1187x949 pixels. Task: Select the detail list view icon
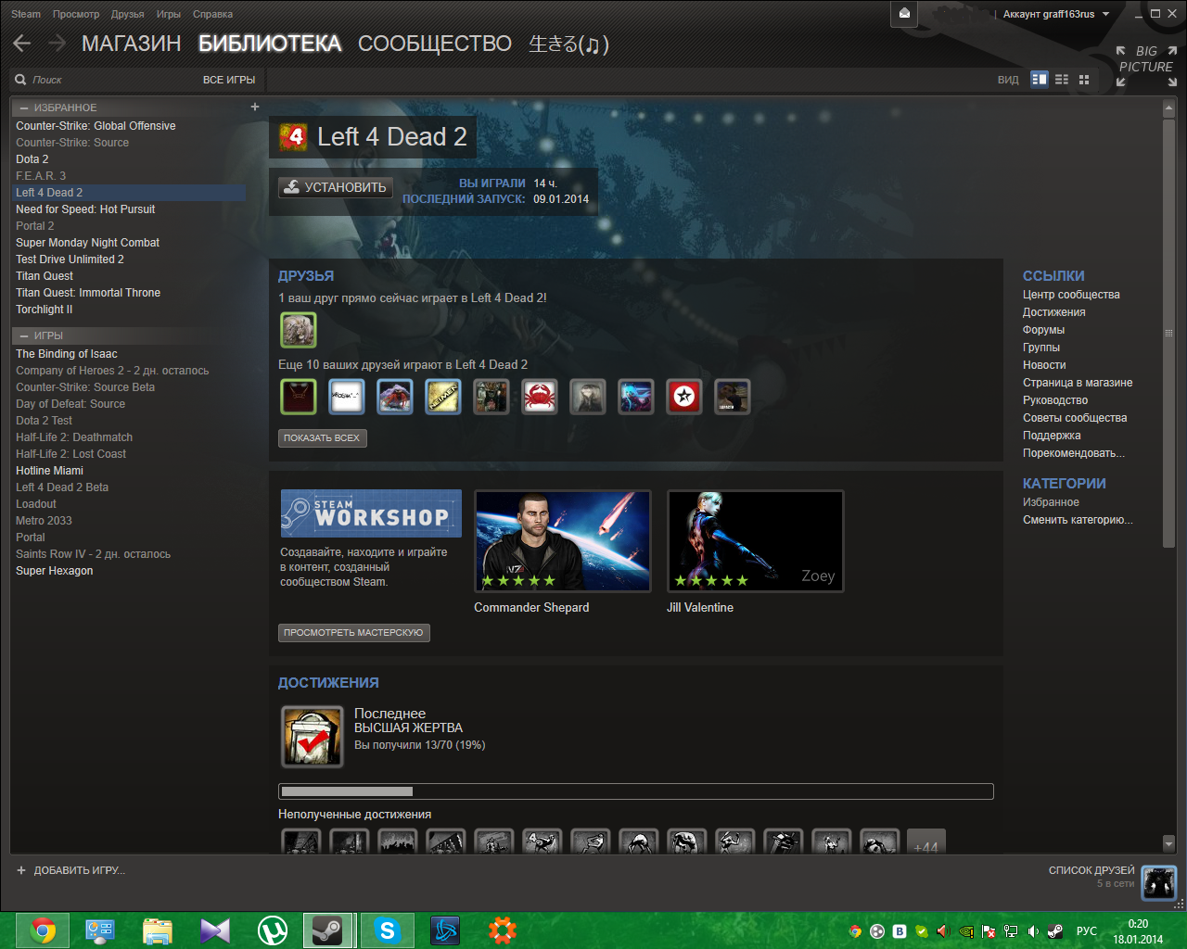[1040, 80]
